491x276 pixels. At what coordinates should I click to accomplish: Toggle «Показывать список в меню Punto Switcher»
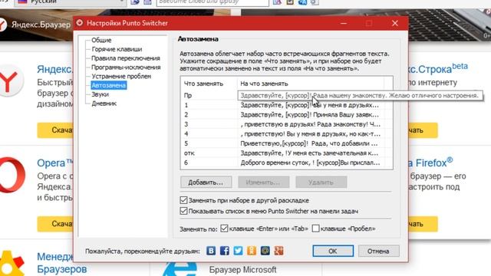point(183,211)
